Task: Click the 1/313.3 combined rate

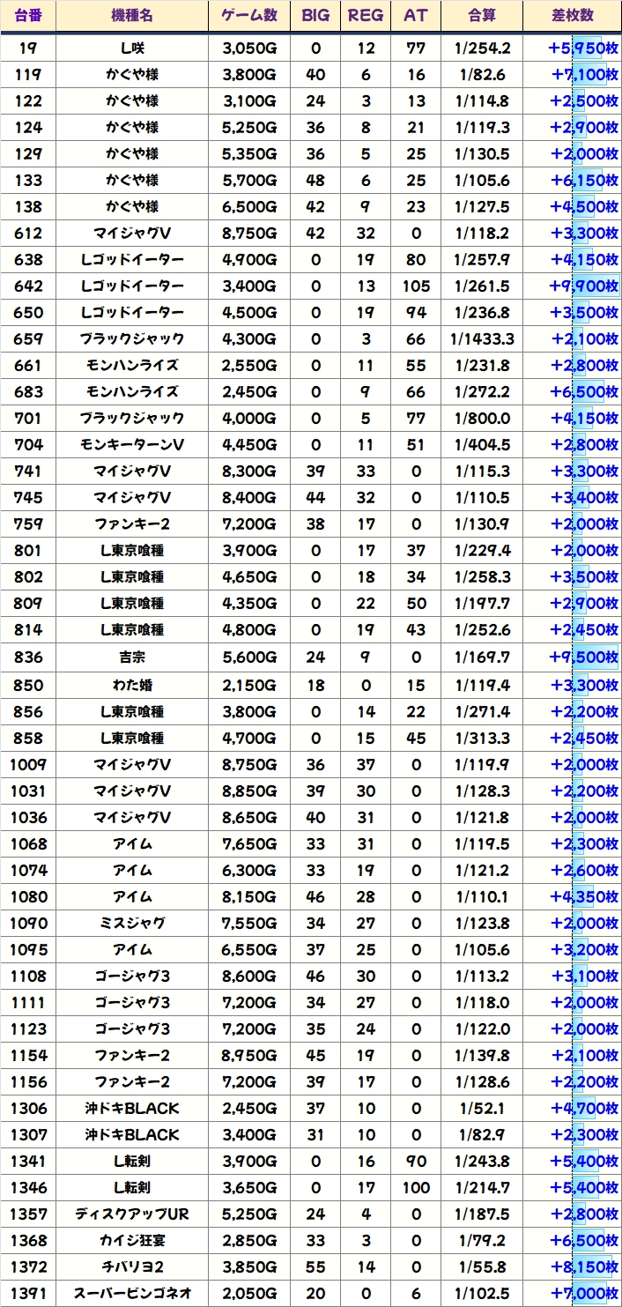Action: coord(482,738)
